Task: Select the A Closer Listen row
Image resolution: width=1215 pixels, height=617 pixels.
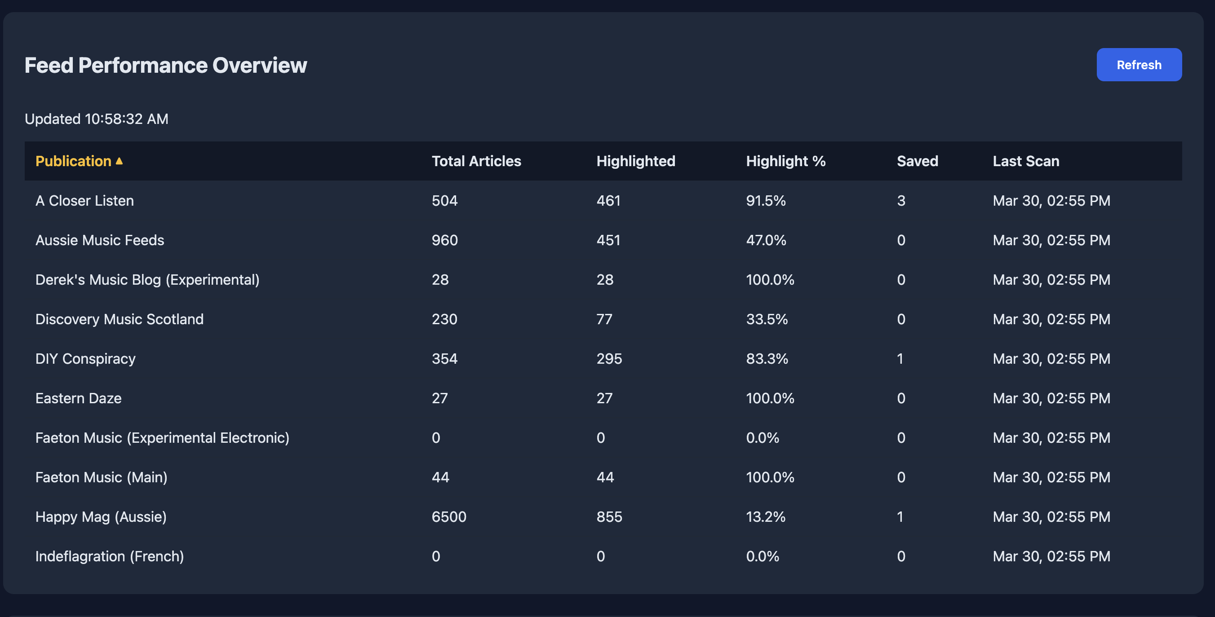Action: (84, 201)
